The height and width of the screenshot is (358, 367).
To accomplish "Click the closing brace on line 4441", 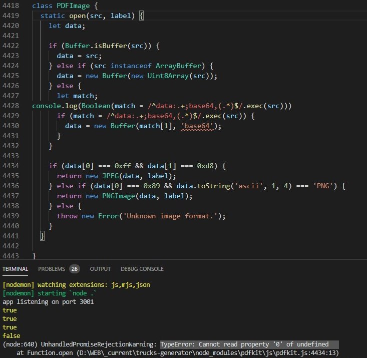I will pyautogui.click(x=43, y=236).
